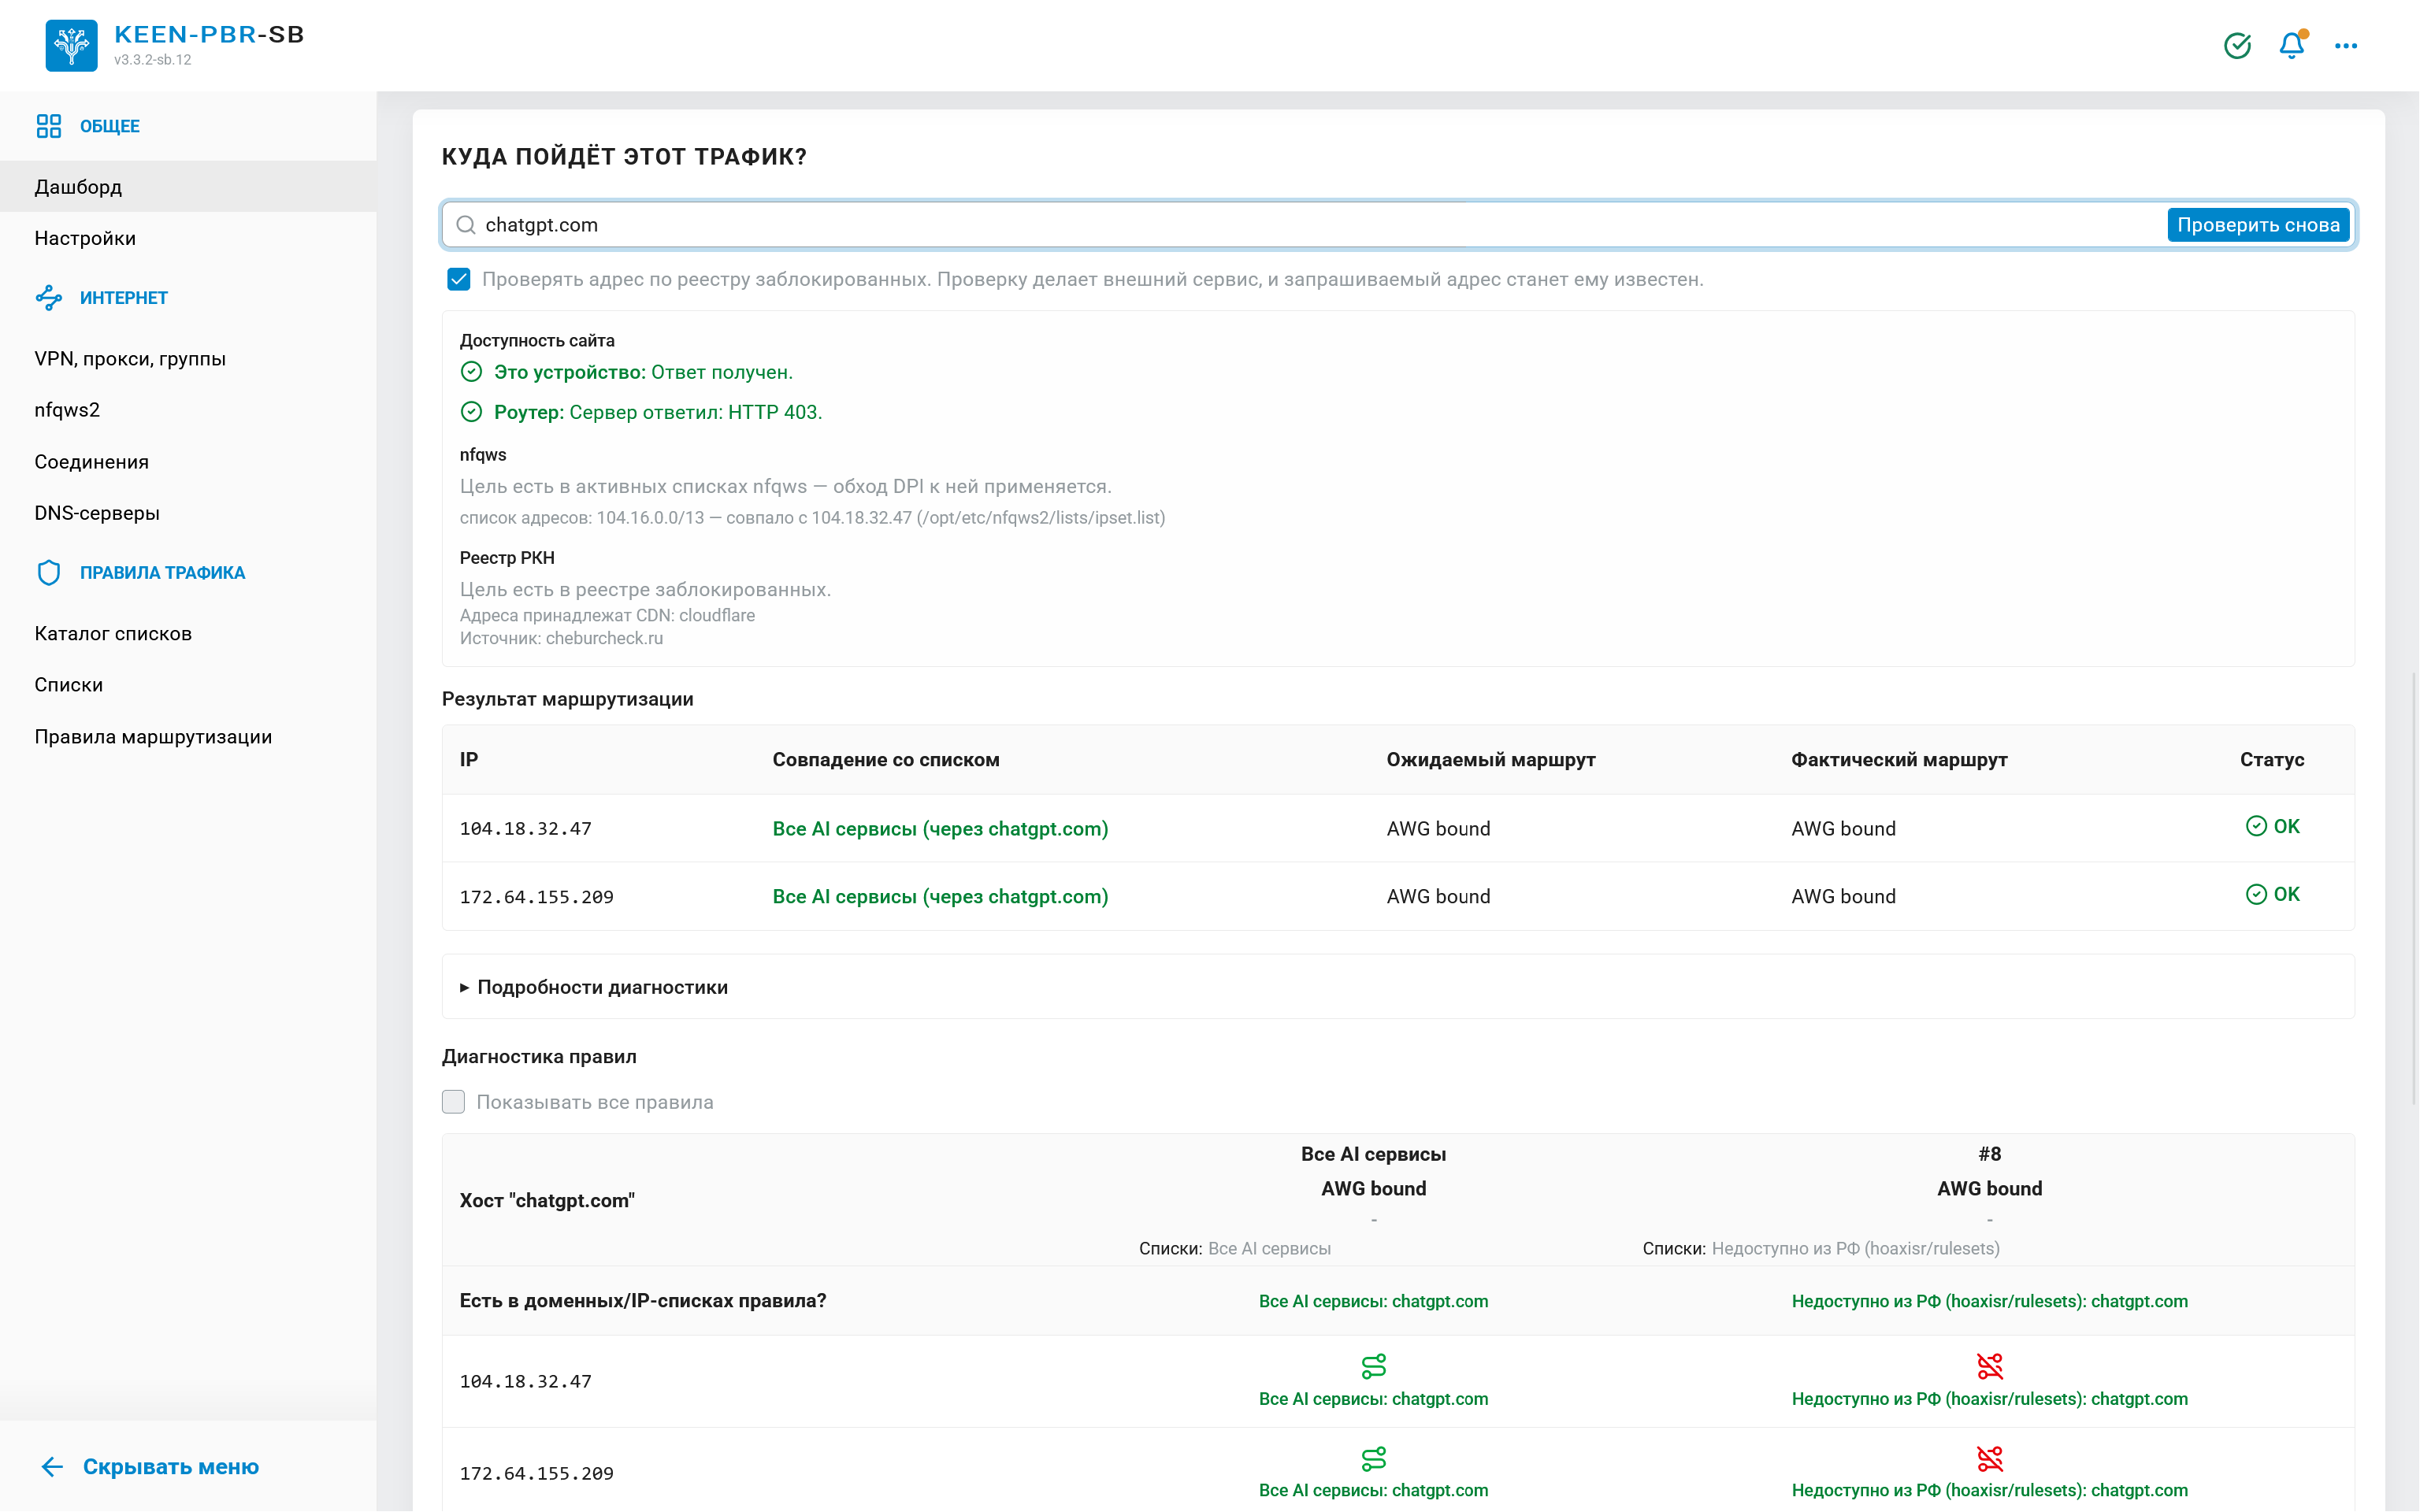
Task: Click the OK status icon for 104.18.32.47
Action: click(x=2256, y=826)
